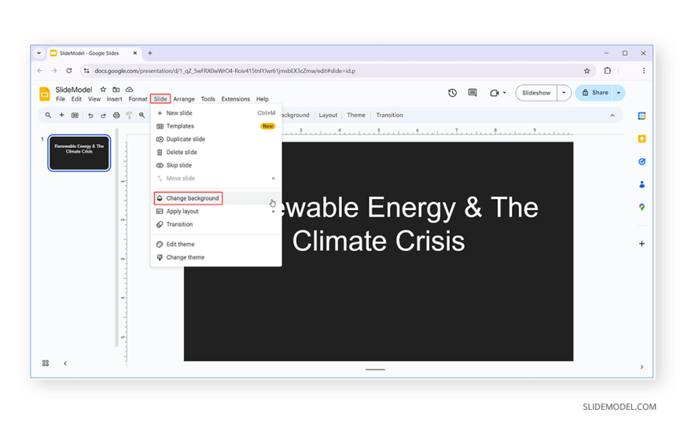Open the comments panel icon

(x=473, y=93)
